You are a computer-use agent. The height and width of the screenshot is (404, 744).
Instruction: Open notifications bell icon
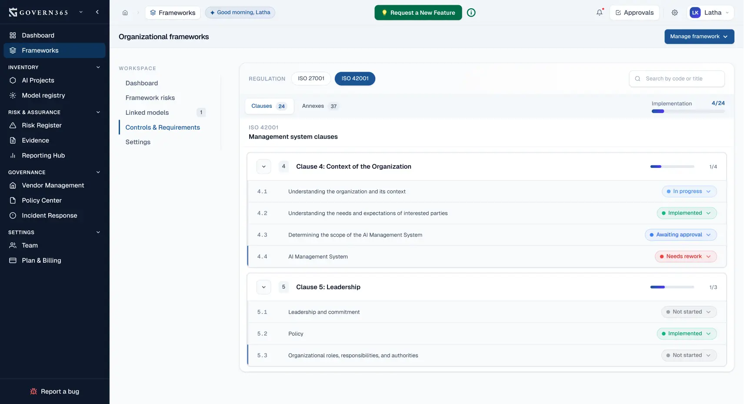599,13
